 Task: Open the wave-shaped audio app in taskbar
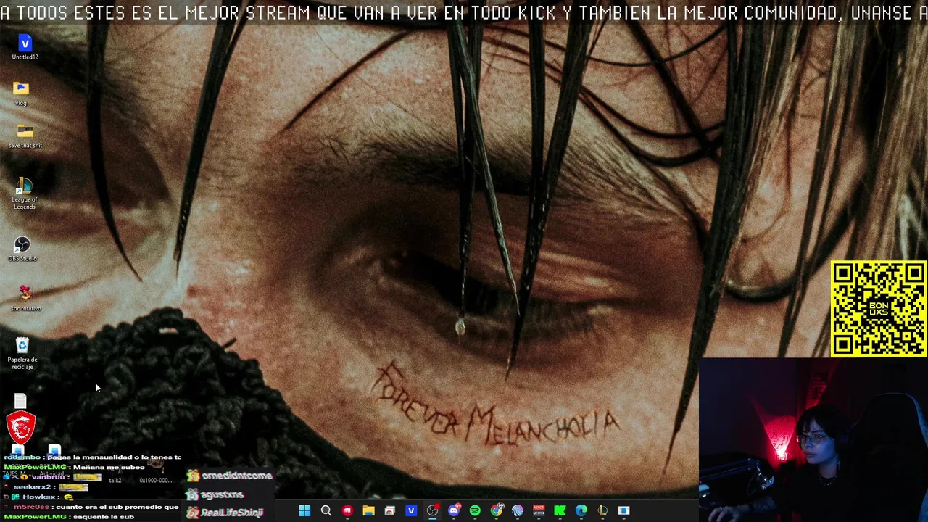(518, 510)
